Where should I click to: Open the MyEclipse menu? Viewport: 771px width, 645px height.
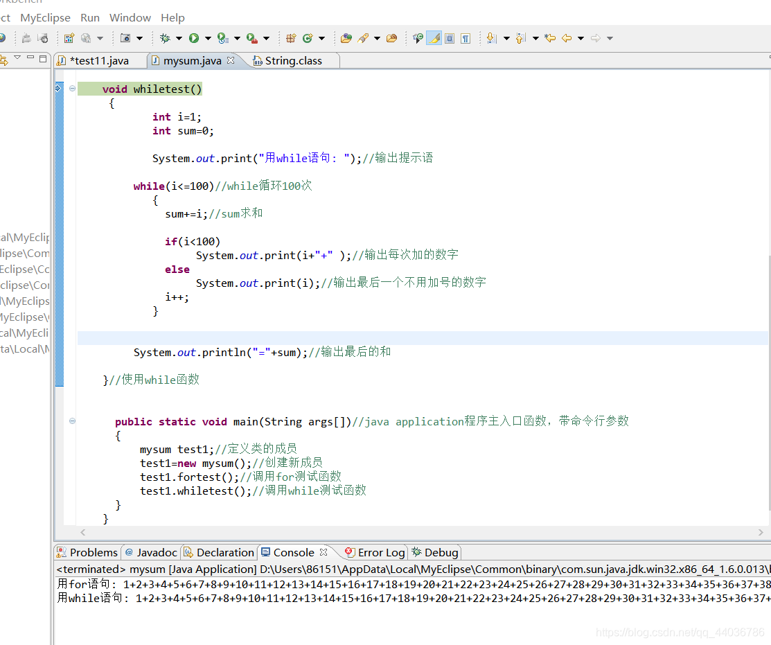point(45,18)
